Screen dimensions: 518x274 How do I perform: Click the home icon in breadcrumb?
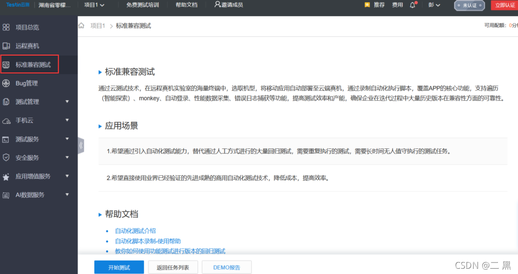pyautogui.click(x=81, y=25)
